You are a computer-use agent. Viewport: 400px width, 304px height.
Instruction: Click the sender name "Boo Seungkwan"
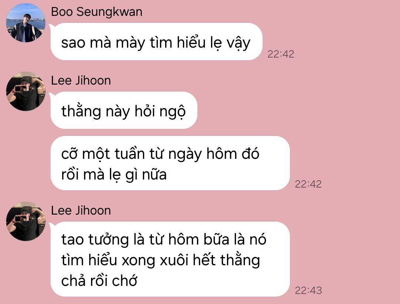pos(96,12)
